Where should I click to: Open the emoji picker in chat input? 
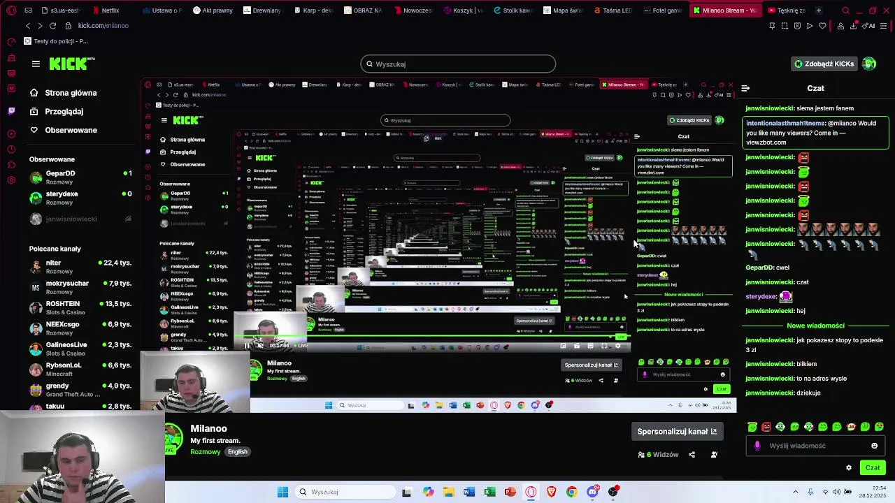point(874,446)
